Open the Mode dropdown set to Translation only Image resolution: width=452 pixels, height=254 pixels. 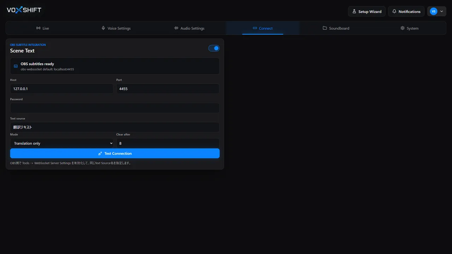click(62, 143)
